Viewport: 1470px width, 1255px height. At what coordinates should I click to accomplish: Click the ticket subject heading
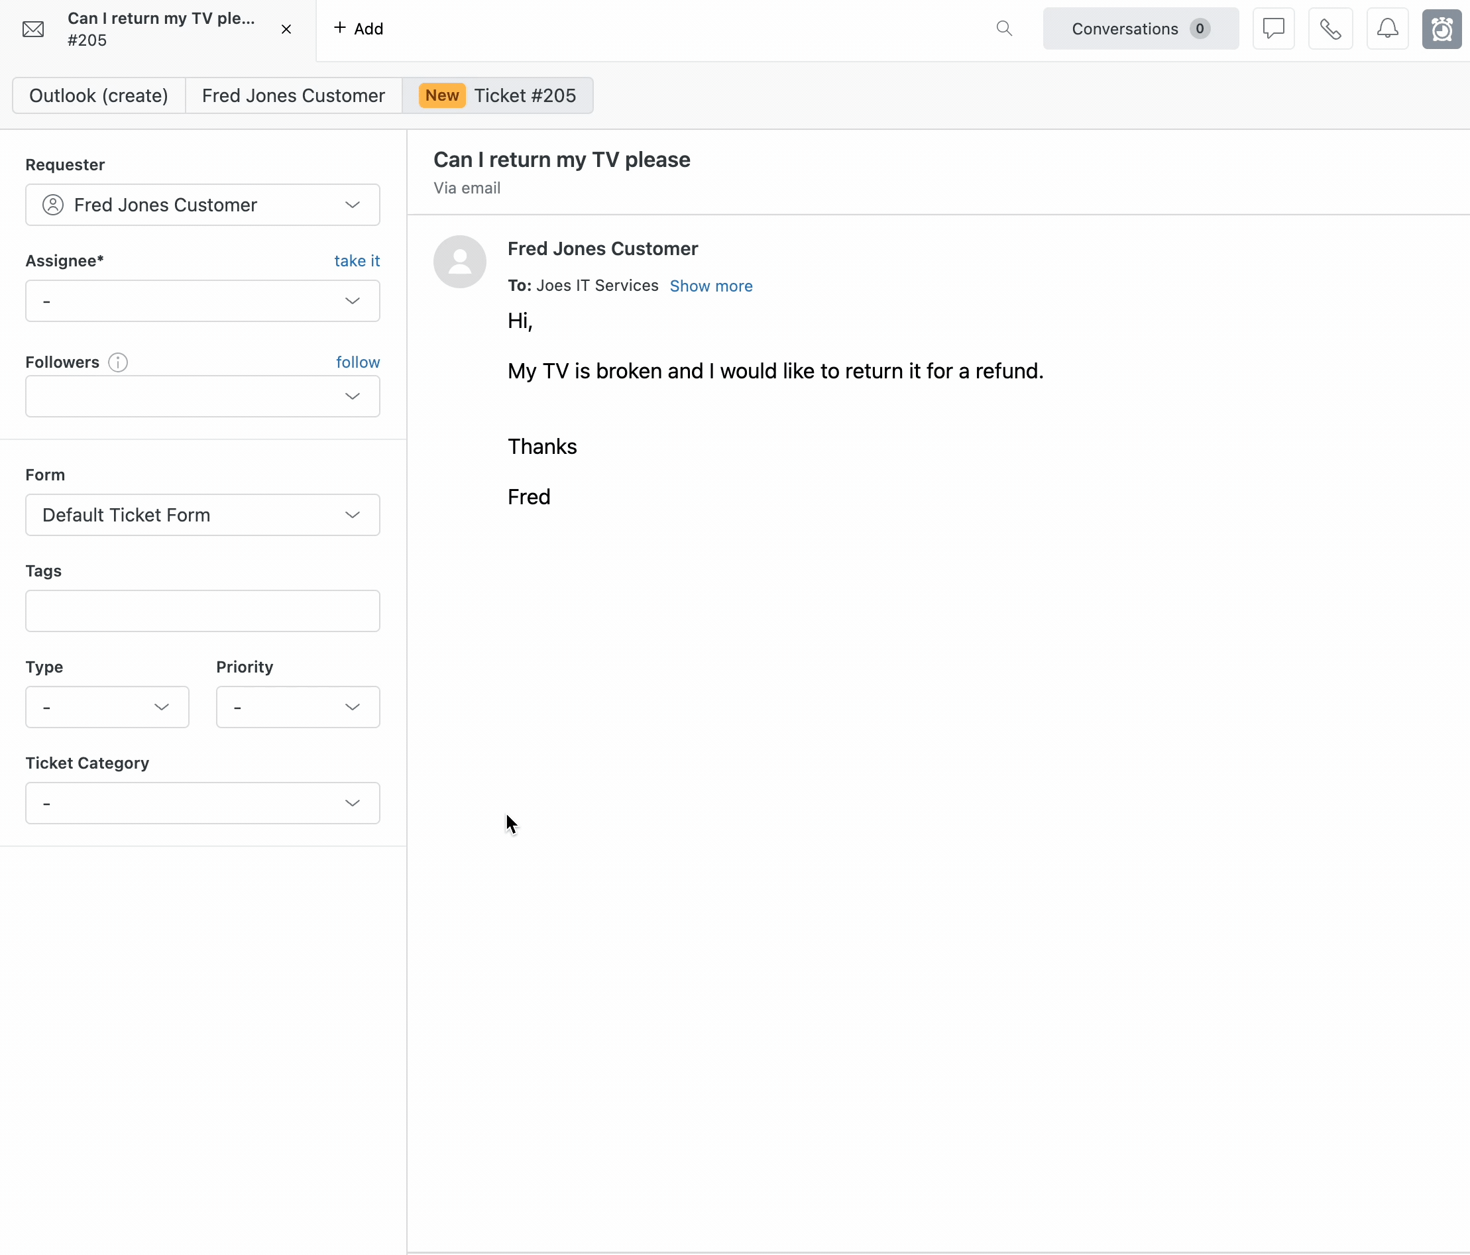(562, 160)
